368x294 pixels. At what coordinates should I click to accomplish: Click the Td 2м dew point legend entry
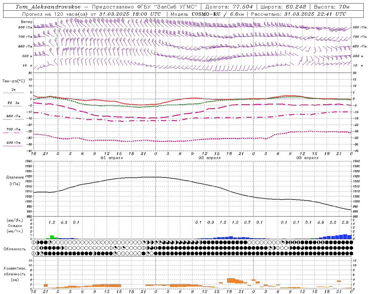coord(13,103)
